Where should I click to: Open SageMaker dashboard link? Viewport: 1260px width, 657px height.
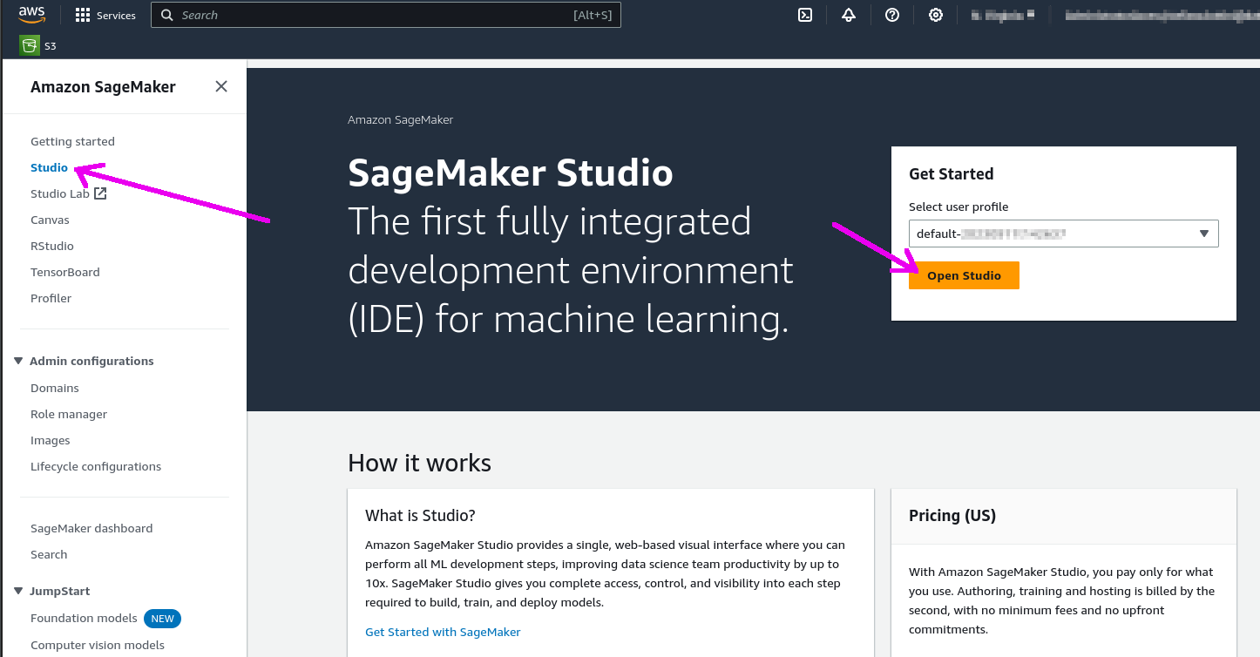(x=91, y=528)
